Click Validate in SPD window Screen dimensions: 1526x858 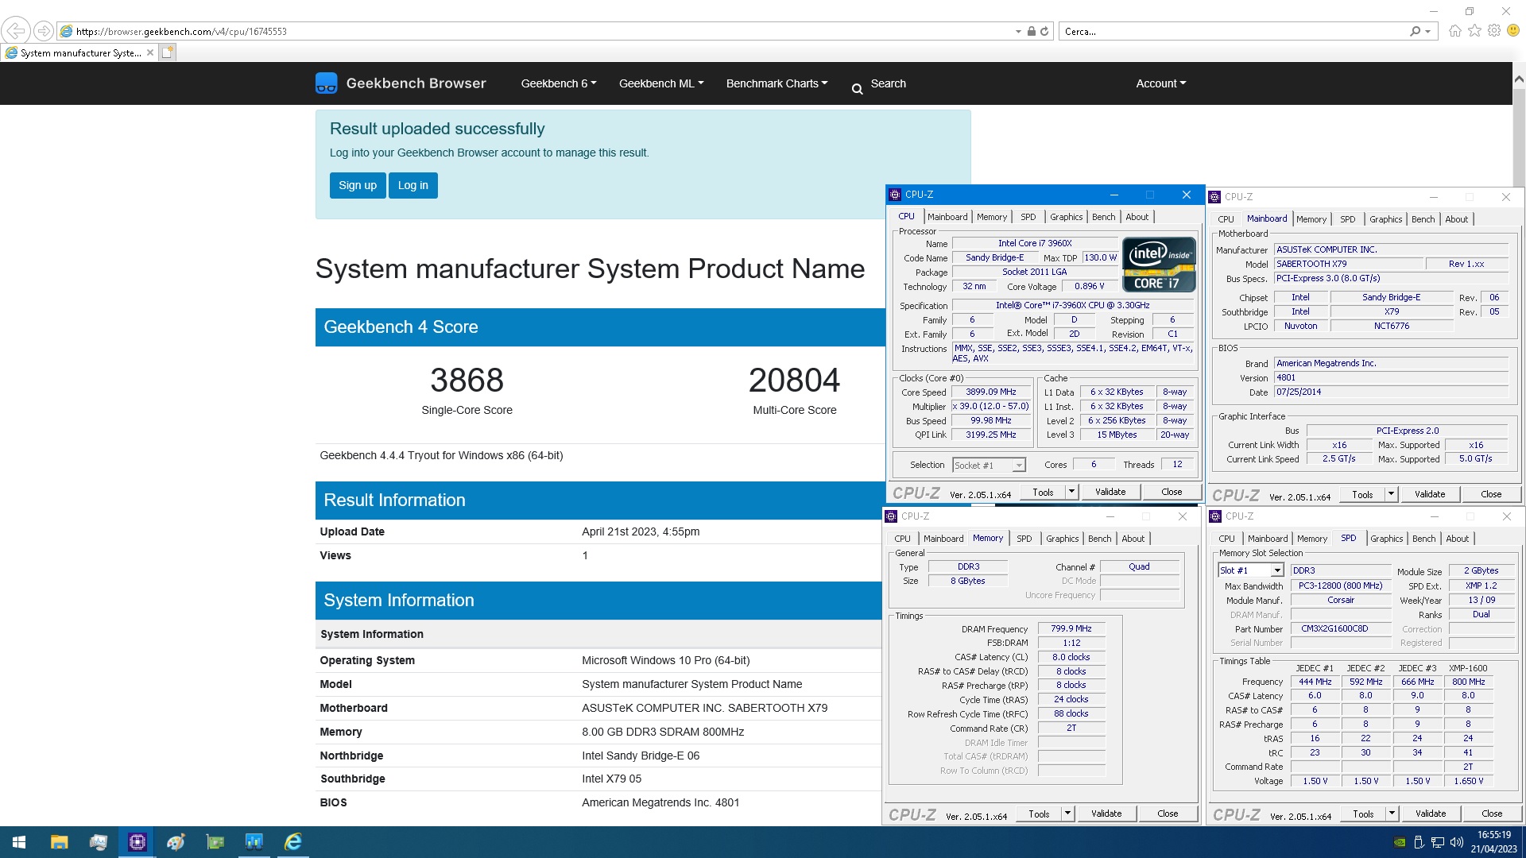[x=1431, y=814]
